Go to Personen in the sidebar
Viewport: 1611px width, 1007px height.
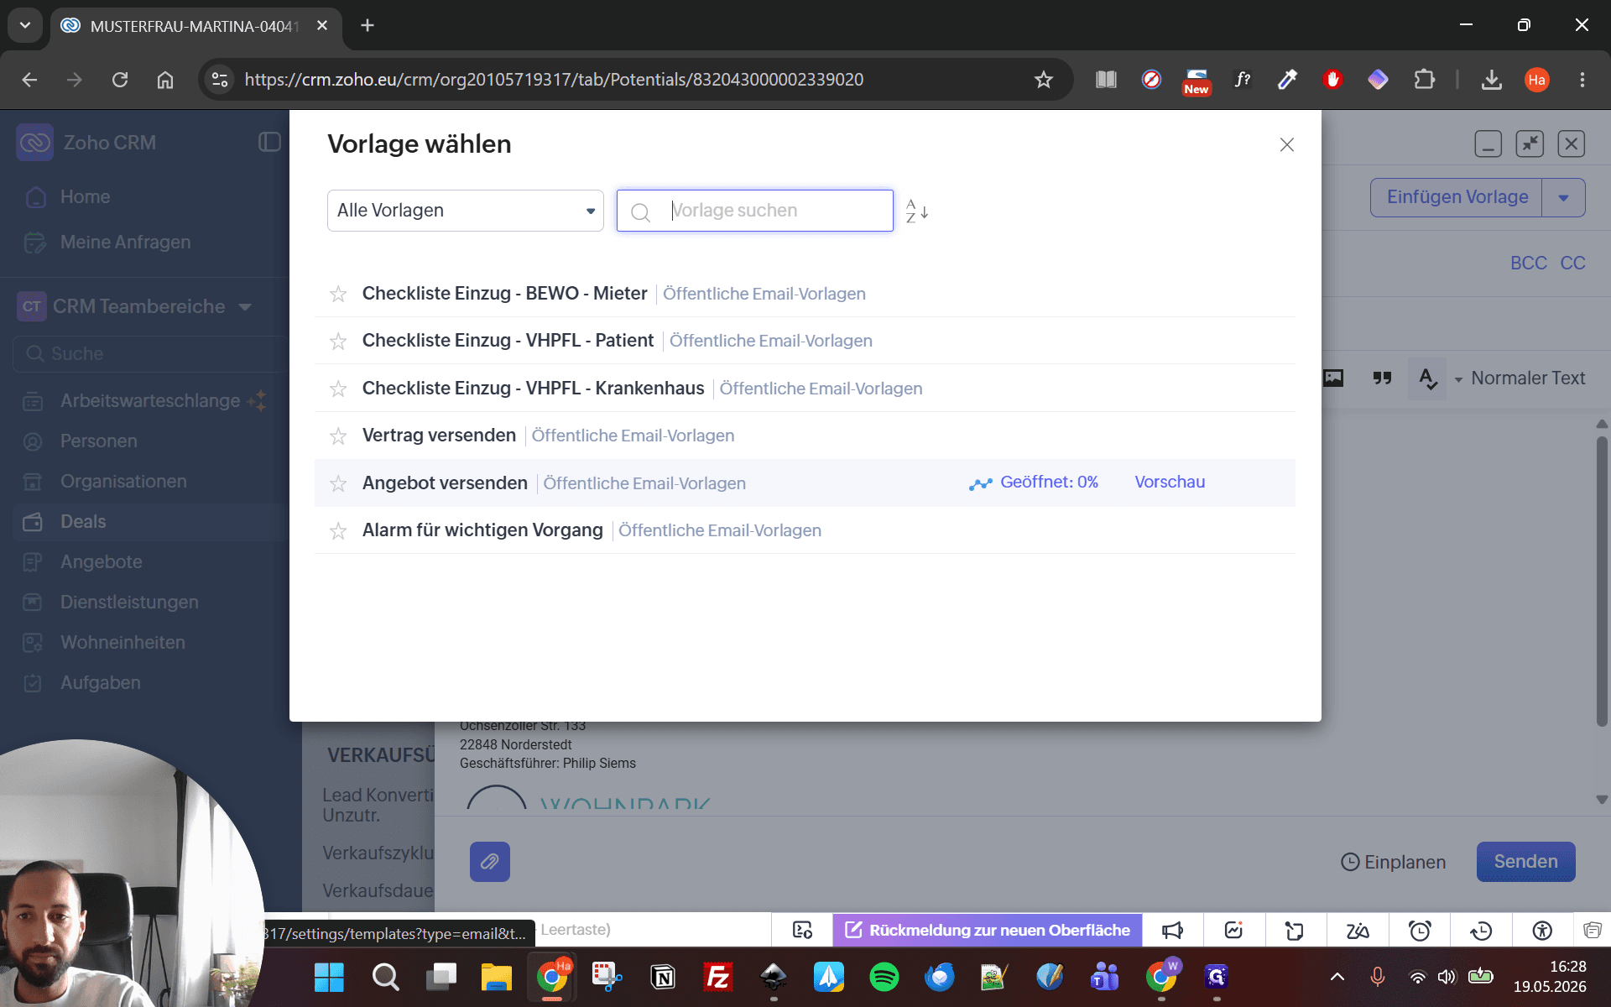(x=98, y=441)
